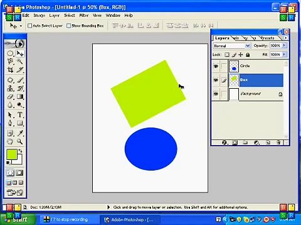301x225 pixels.
Task: Hide the Circle layer
Action: [216, 66]
